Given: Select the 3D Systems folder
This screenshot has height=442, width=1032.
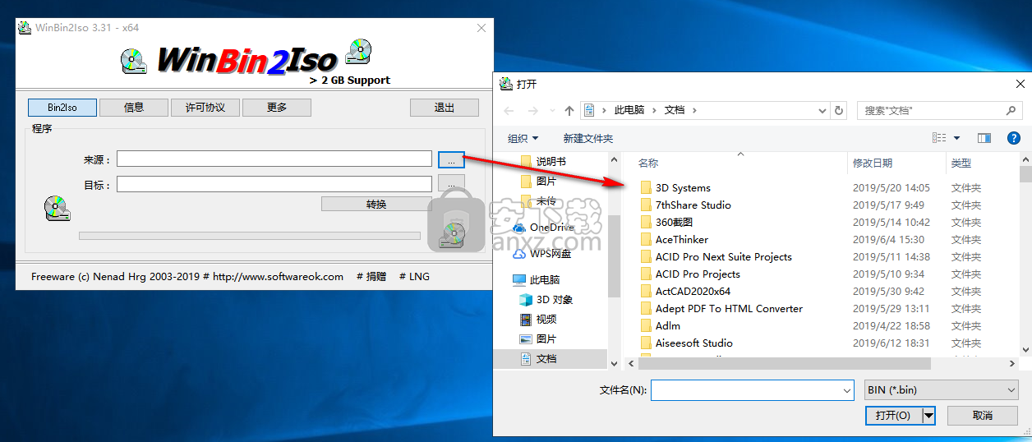Looking at the screenshot, I should click(x=683, y=187).
